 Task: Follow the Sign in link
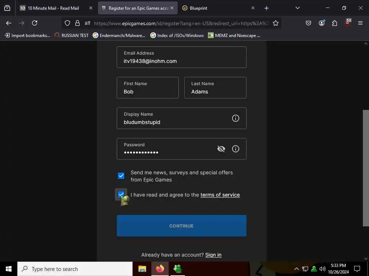pos(213,255)
